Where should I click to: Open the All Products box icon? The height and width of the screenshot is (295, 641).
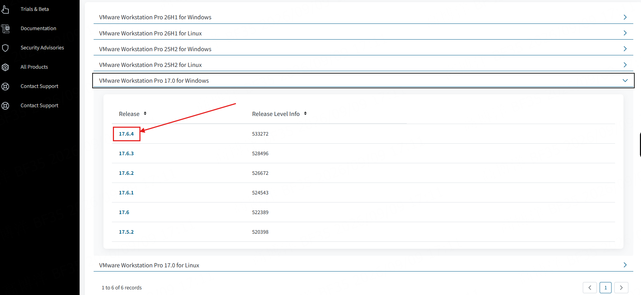(x=5, y=67)
